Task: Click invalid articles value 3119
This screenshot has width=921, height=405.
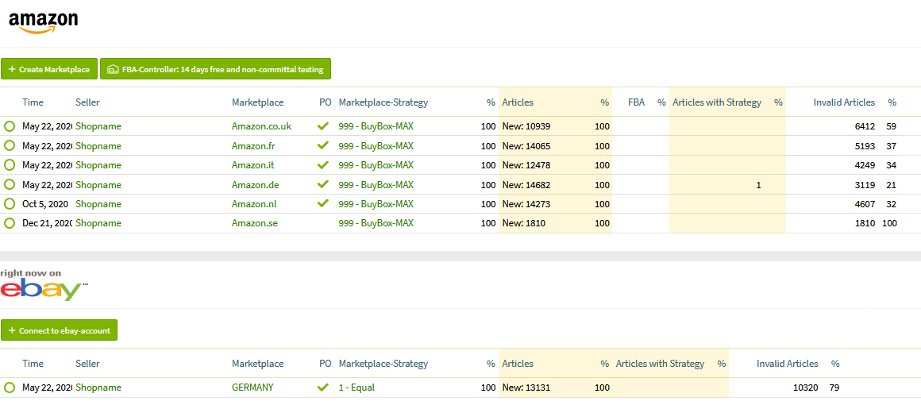Action: [865, 184]
